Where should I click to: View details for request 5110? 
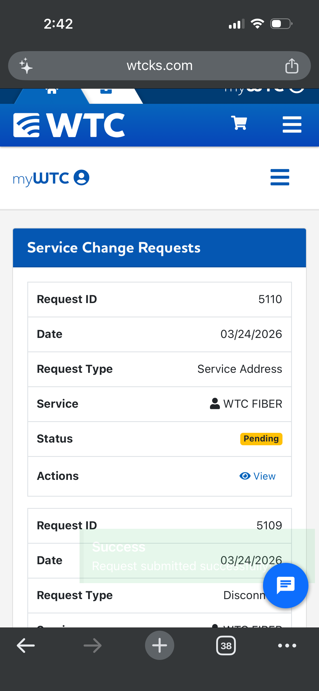(258, 476)
